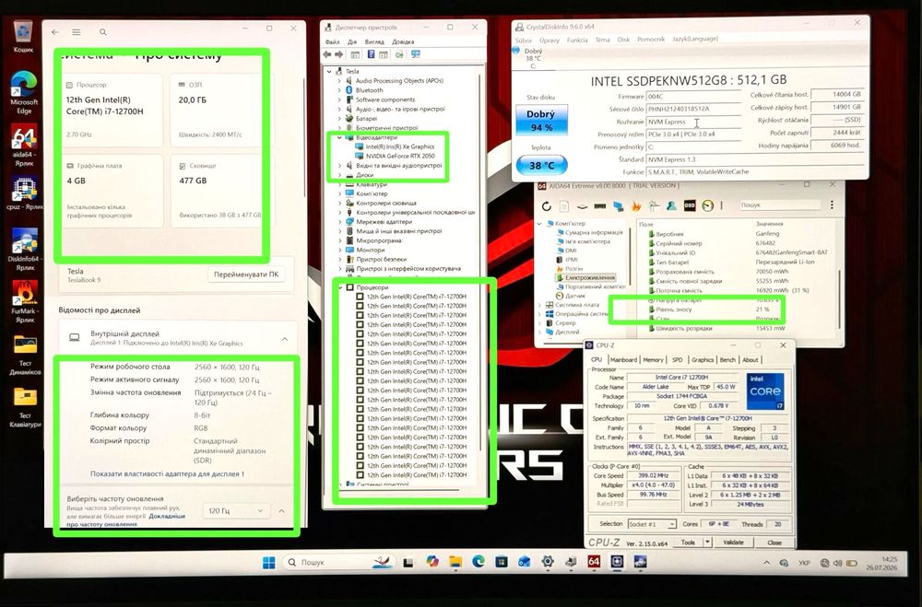Go back in Settings window
Screen dimensions: 922x607
(x=54, y=32)
